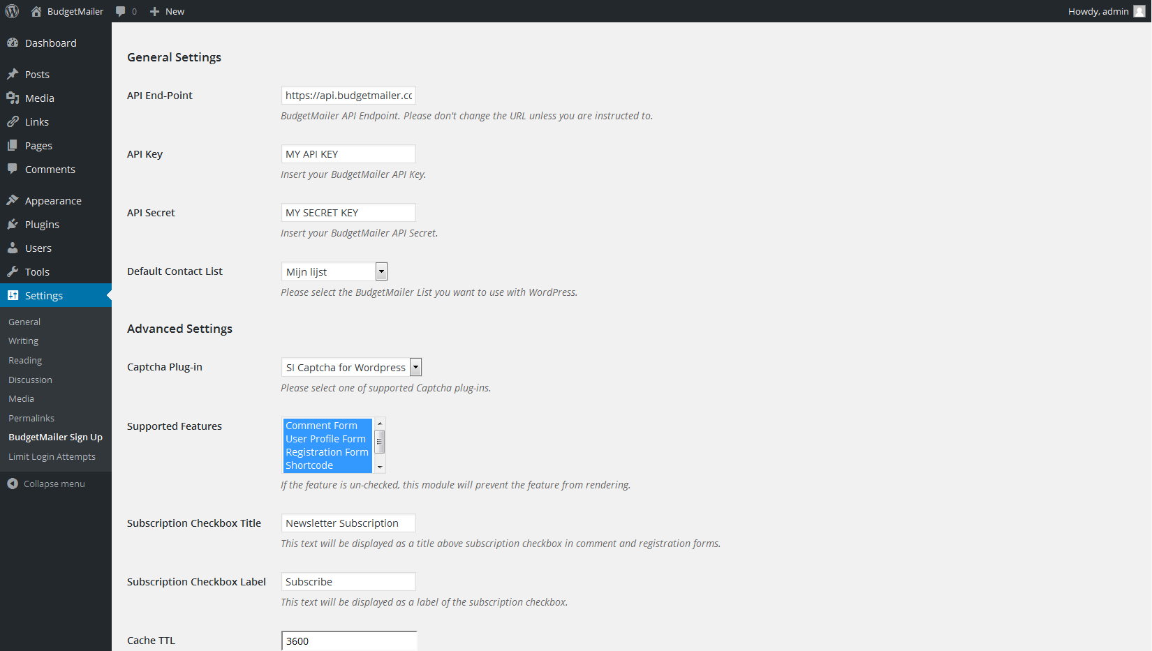1152x651 pixels.
Task: Click the Dashboard gauge icon
Action: tap(13, 43)
